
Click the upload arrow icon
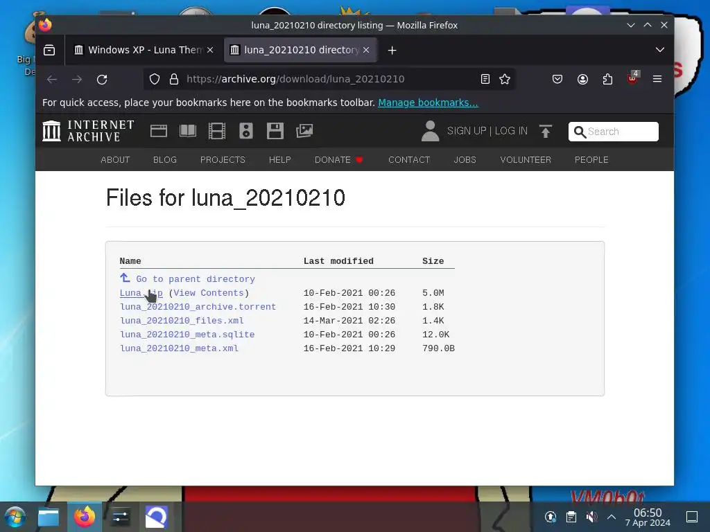[546, 131]
